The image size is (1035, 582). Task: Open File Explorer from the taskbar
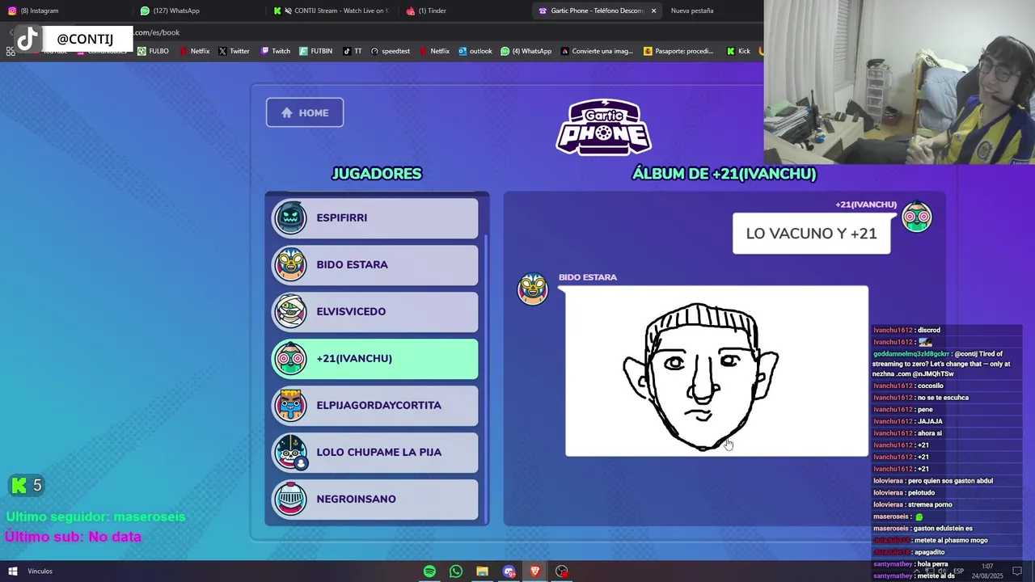[482, 571]
